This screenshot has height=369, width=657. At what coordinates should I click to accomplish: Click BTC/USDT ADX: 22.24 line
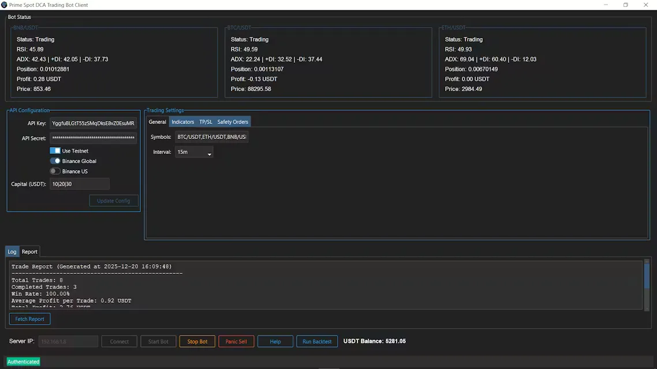tap(277, 59)
